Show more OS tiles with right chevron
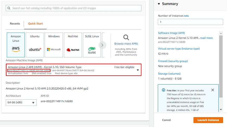The height and width of the screenshot is (127, 227). [102, 45]
